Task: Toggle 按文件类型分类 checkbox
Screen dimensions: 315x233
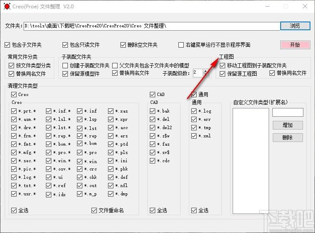Action: coord(11,65)
